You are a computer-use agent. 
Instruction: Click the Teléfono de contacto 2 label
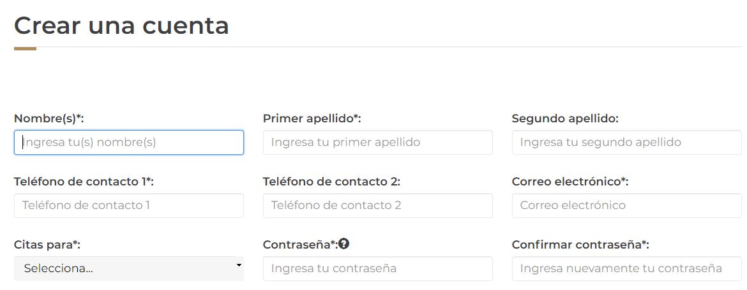(331, 182)
